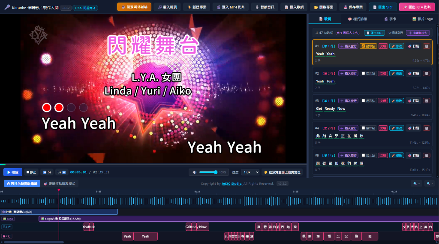Open project with 開啟專案 folder button
439x244 pixels.
(x=323, y=7)
